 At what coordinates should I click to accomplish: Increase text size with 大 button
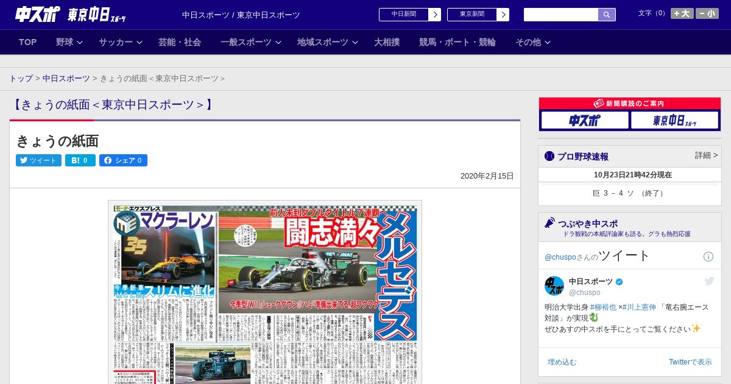coord(682,13)
